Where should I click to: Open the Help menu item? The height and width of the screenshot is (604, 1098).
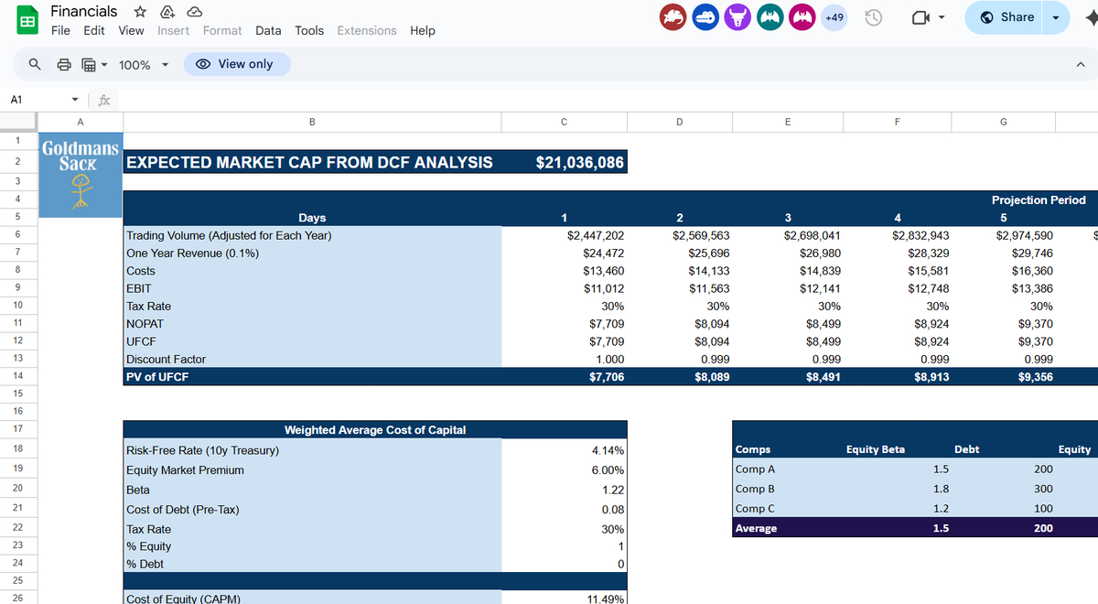coord(423,30)
